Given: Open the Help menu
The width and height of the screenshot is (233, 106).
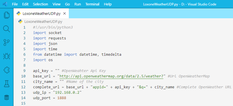Looking at the screenshot, I should tap(108, 4).
